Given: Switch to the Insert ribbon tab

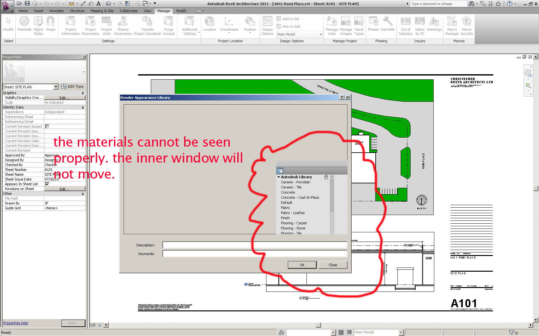Looking at the screenshot, I should tap(38, 11).
